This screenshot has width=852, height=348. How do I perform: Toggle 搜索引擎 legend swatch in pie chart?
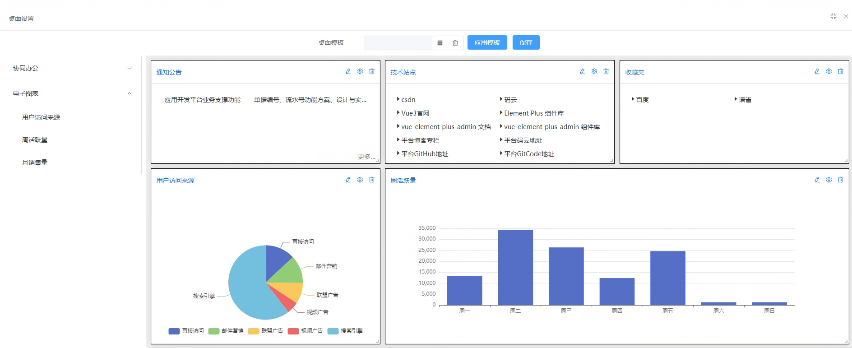click(x=333, y=331)
